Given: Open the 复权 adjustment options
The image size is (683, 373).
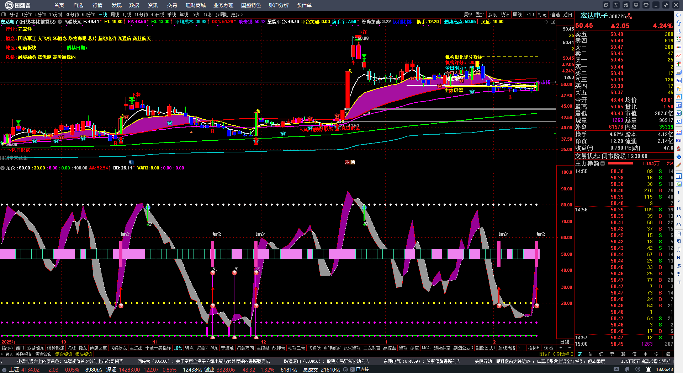Looking at the screenshot, I should point(468,15).
